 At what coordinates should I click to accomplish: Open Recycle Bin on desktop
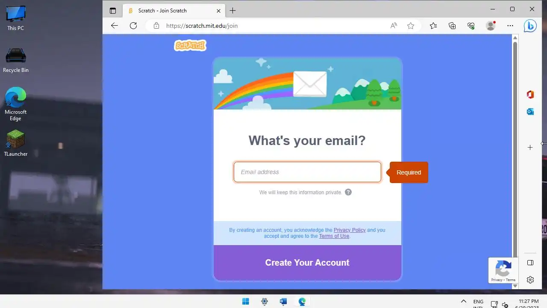[16, 60]
